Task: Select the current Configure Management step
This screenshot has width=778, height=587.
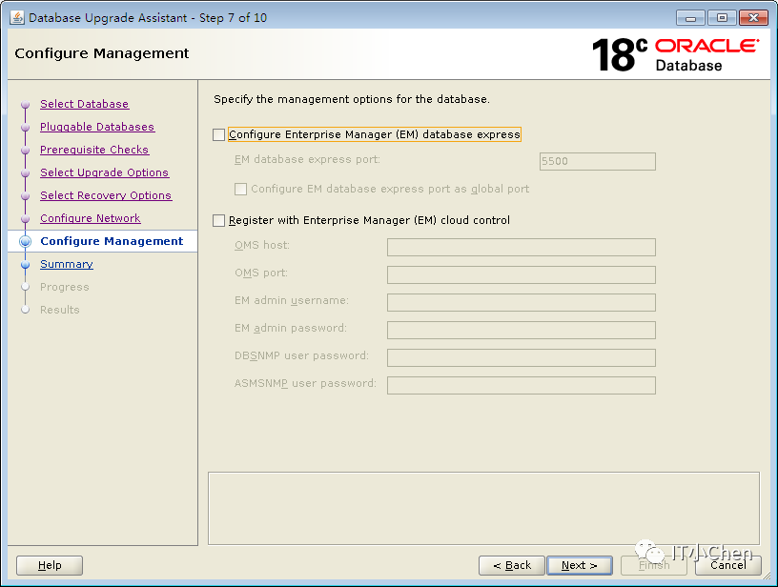Action: tap(112, 241)
